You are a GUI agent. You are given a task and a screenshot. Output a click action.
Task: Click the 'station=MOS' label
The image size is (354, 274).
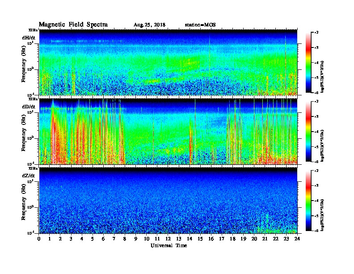(x=200, y=25)
